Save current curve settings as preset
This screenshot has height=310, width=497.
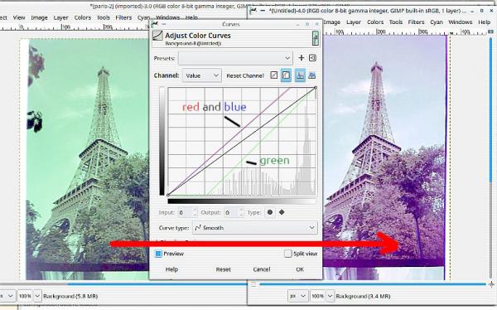pos(302,58)
